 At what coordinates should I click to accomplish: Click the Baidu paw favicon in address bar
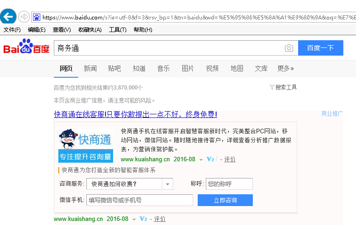pos(37,17)
